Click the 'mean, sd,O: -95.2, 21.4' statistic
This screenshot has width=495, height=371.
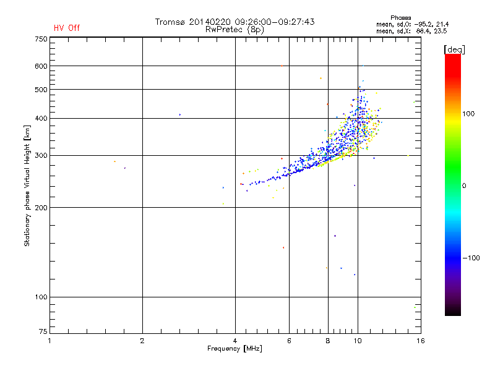(x=412, y=24)
